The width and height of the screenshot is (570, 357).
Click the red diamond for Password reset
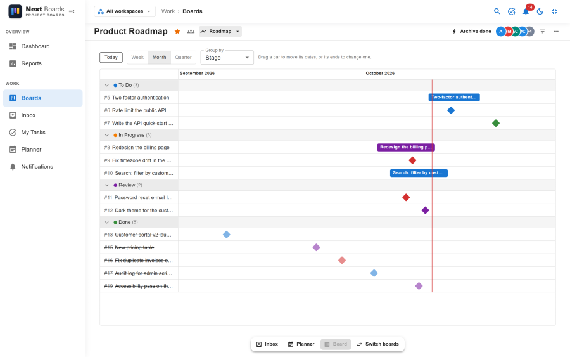(x=406, y=197)
